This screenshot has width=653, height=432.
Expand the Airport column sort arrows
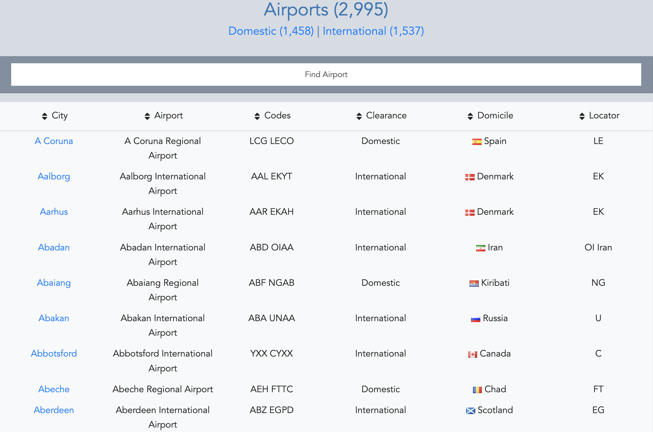click(x=147, y=116)
